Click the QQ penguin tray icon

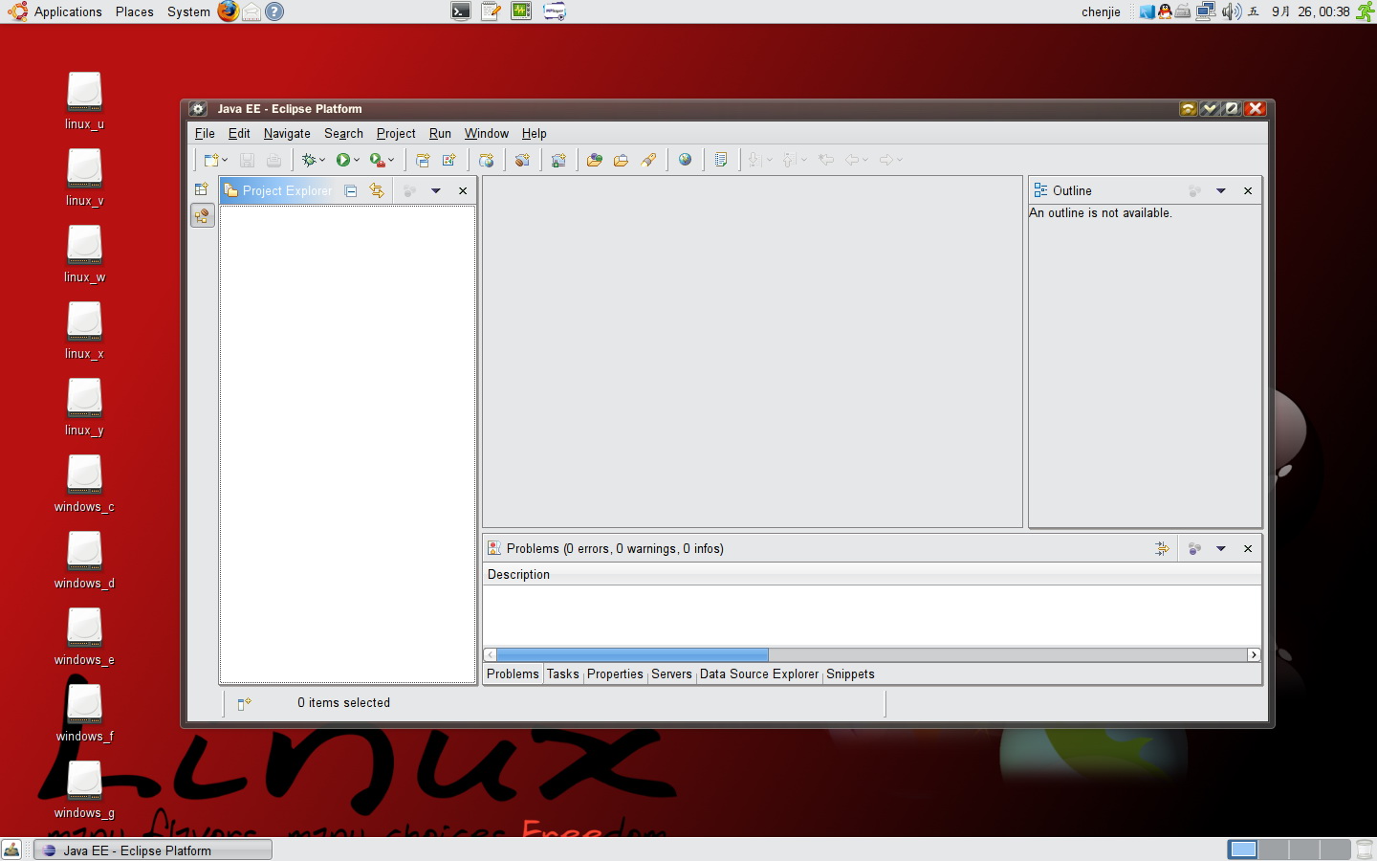click(1165, 11)
